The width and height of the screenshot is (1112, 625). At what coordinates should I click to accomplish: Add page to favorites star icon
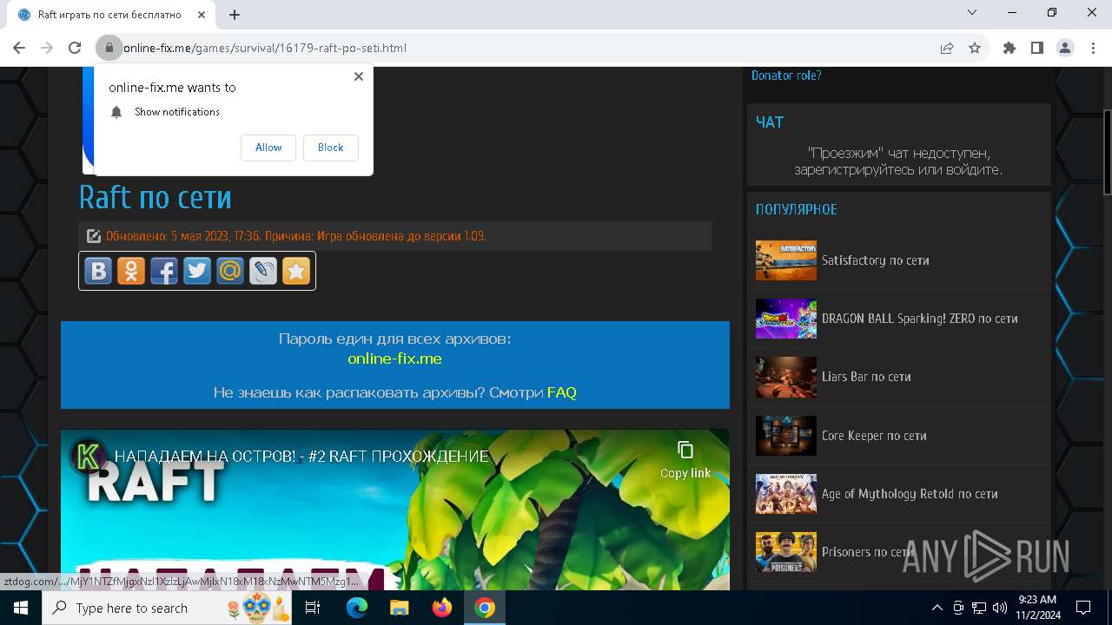pos(296,271)
